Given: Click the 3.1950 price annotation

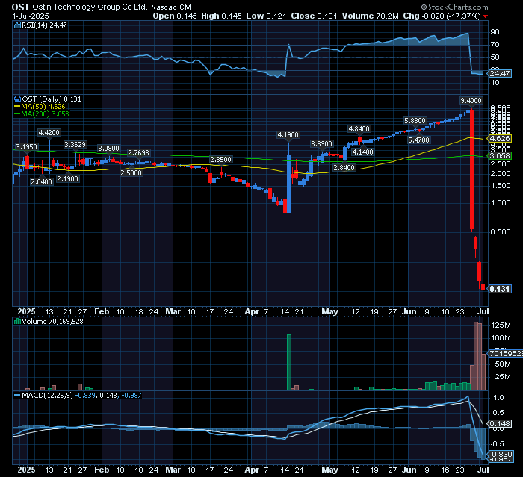Looking at the screenshot, I should (27, 146).
